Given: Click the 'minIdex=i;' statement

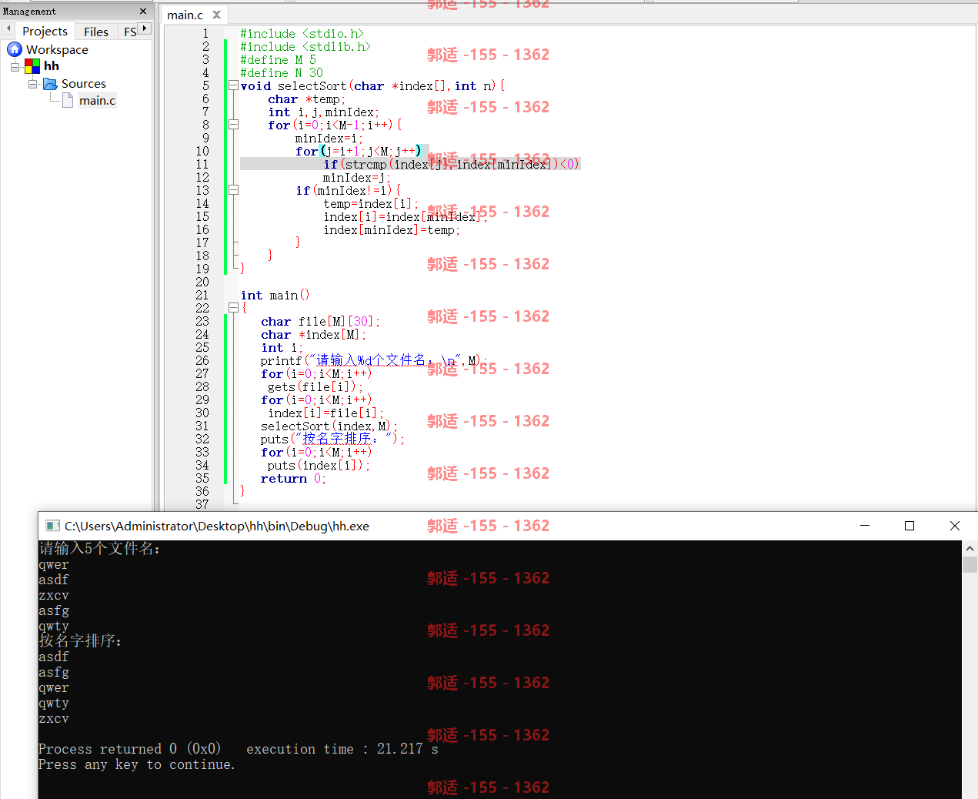Looking at the screenshot, I should click(x=329, y=138).
